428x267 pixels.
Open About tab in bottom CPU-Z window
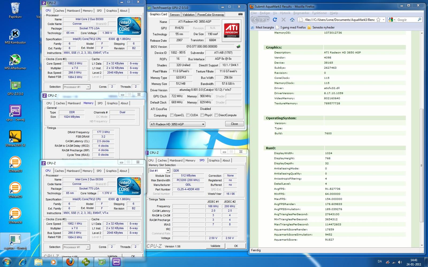tap(123, 171)
